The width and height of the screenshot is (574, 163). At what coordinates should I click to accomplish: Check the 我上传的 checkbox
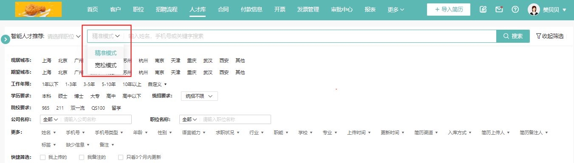(42, 157)
